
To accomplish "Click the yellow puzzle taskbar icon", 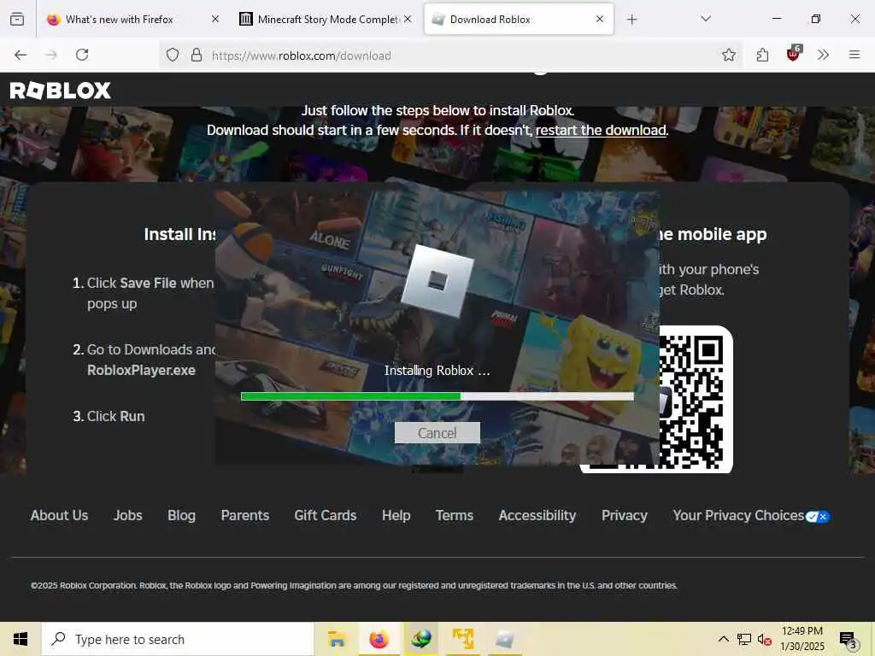I will 463,639.
